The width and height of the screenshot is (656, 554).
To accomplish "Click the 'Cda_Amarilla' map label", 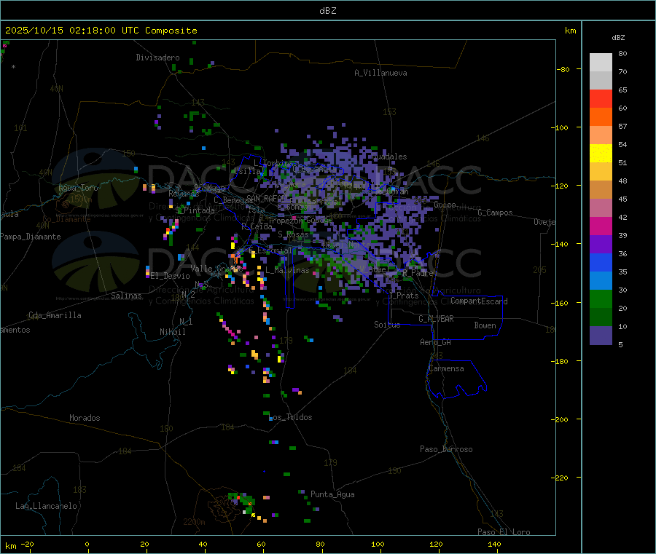I will point(55,315).
